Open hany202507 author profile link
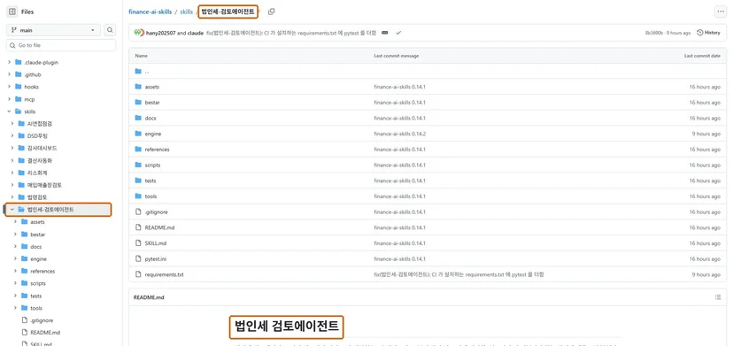The width and height of the screenshot is (733, 346). [160, 33]
